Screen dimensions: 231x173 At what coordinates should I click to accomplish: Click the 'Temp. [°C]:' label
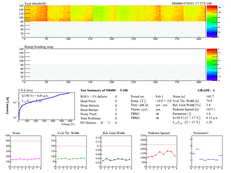(138, 101)
